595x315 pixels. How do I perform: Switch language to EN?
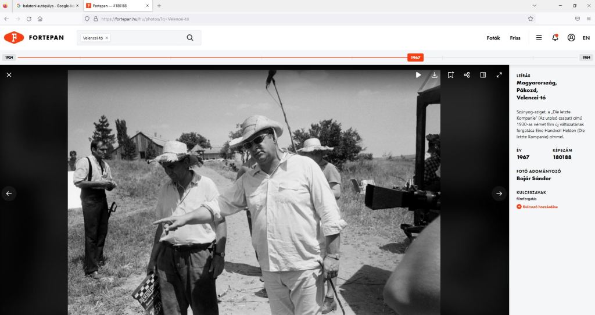point(586,38)
